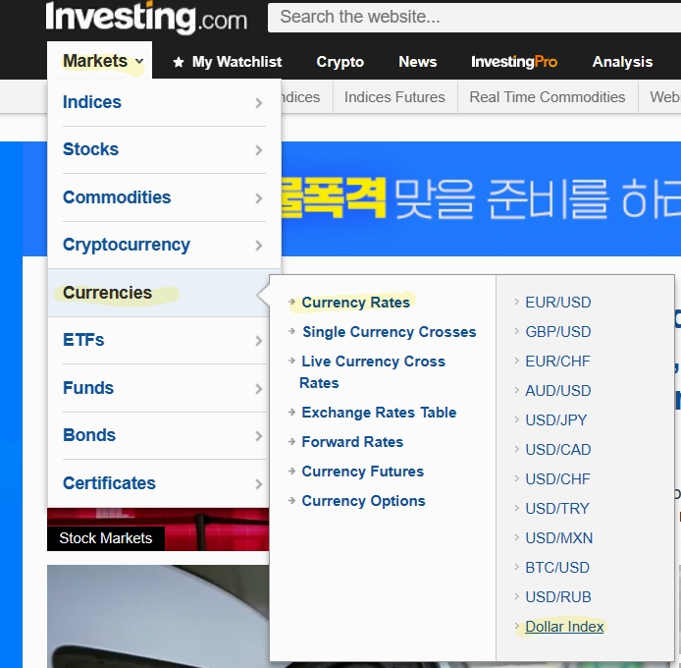Open the News section
Image resolution: width=681 pixels, height=668 pixels.
click(x=418, y=62)
